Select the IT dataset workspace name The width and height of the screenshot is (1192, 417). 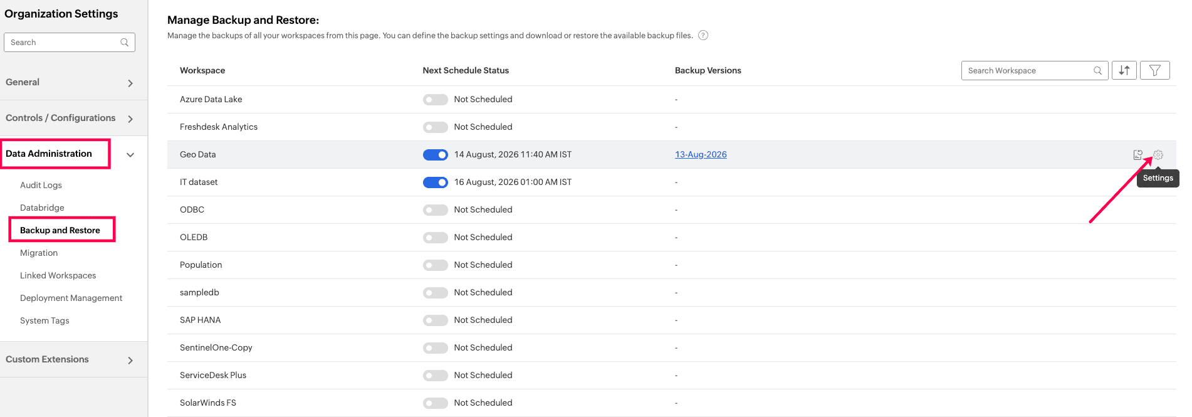click(199, 182)
